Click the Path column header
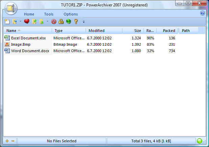Screen dimensions: 209x147 click(x=188, y=31)
